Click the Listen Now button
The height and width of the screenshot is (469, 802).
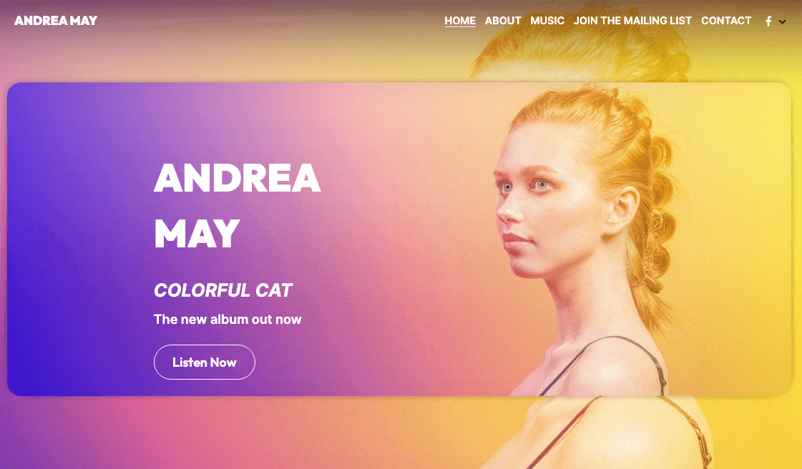tap(204, 362)
